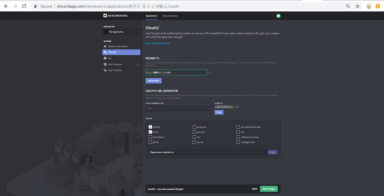
Task: Copy the generated URL using its Copy button
Action: coord(272,152)
